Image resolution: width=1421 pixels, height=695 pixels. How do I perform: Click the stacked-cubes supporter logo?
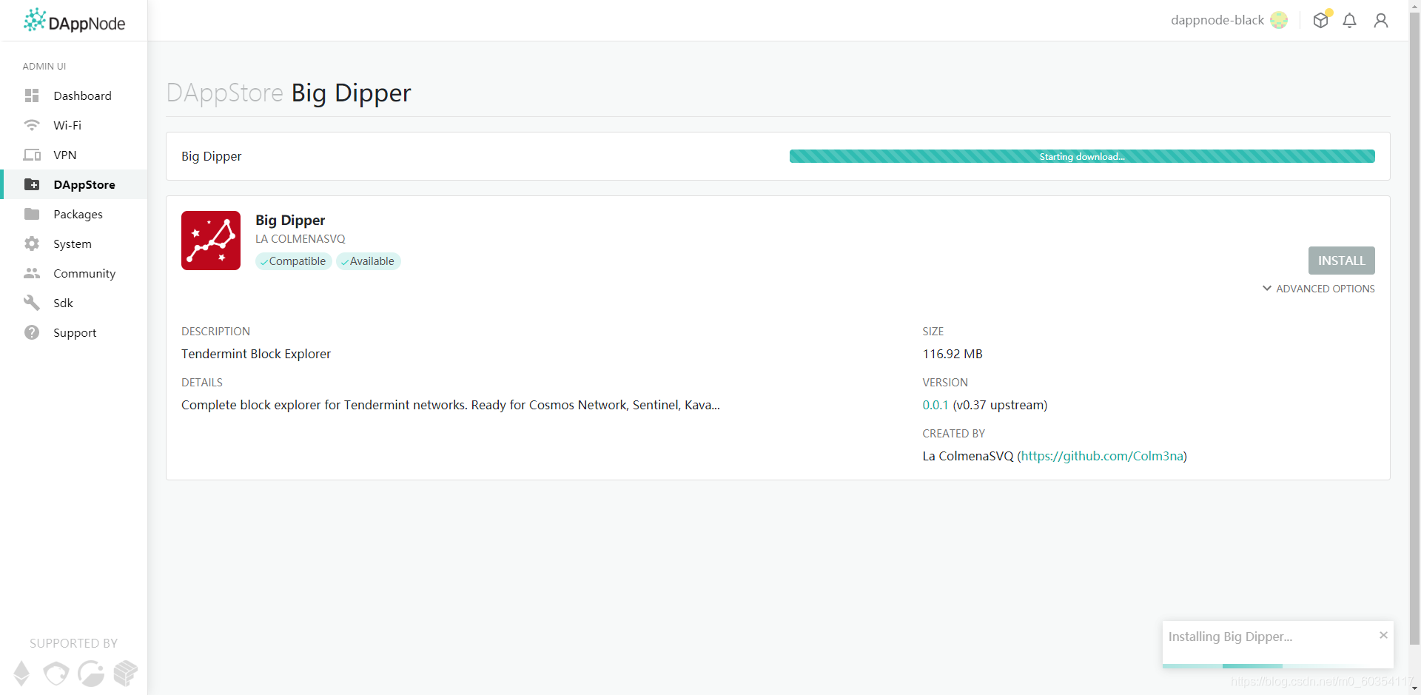coord(126,673)
